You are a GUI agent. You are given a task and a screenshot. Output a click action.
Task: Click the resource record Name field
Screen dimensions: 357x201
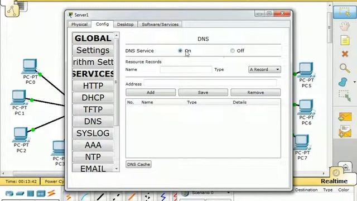(x=186, y=69)
